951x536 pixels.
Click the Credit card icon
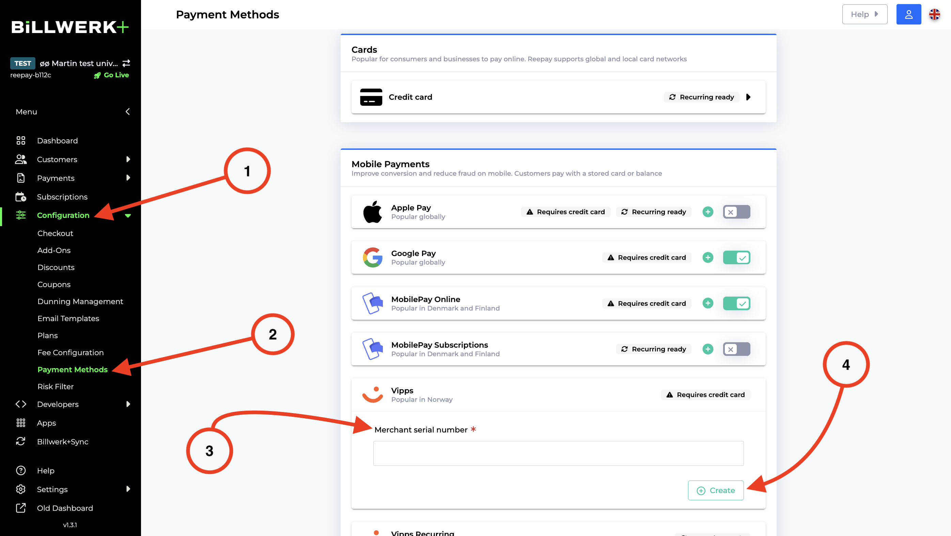click(371, 97)
